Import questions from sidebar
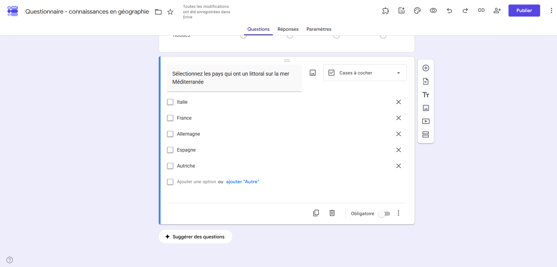 pos(426,81)
